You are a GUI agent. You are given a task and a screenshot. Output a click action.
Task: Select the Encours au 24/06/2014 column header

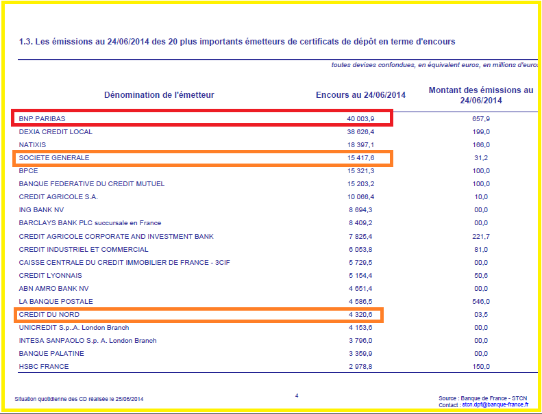[x=360, y=95]
